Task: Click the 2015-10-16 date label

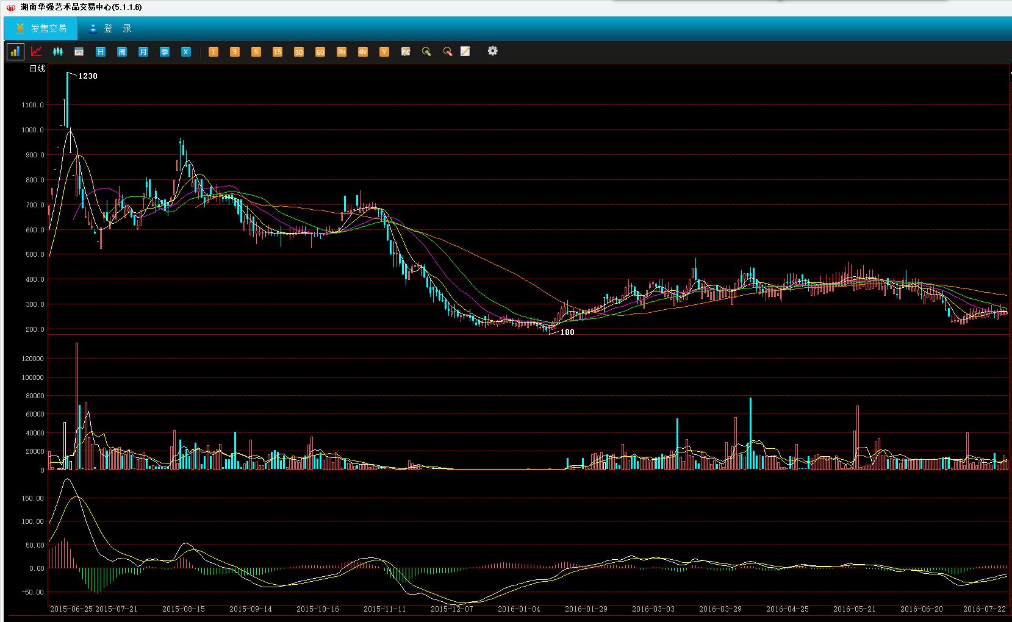Action: tap(318, 609)
